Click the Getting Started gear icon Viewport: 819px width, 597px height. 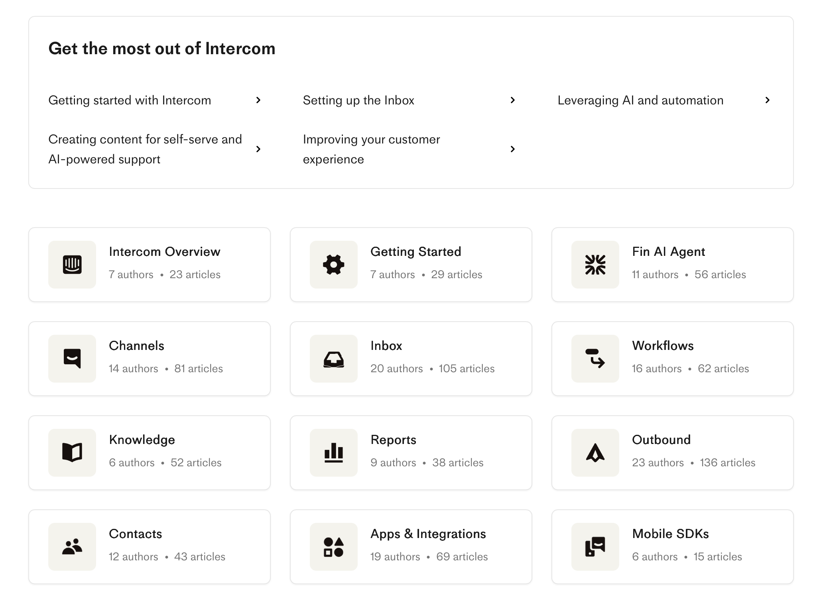pos(334,265)
